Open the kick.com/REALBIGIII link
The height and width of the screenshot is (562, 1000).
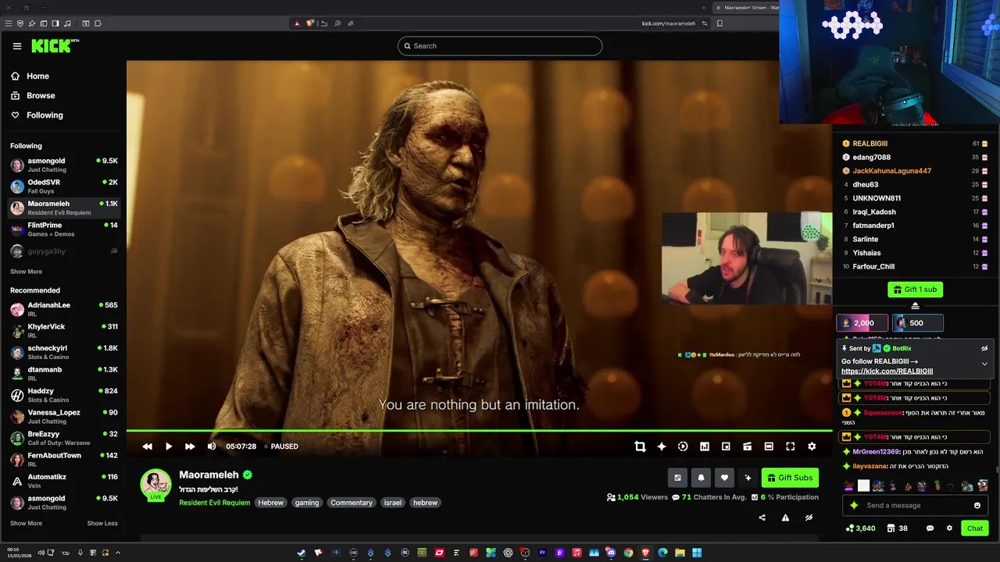pos(887,372)
